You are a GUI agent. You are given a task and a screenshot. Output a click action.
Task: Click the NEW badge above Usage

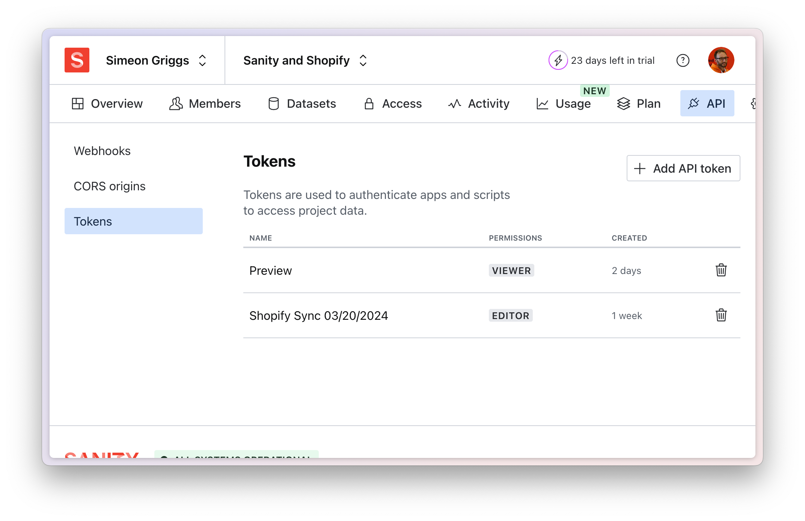[x=595, y=91]
